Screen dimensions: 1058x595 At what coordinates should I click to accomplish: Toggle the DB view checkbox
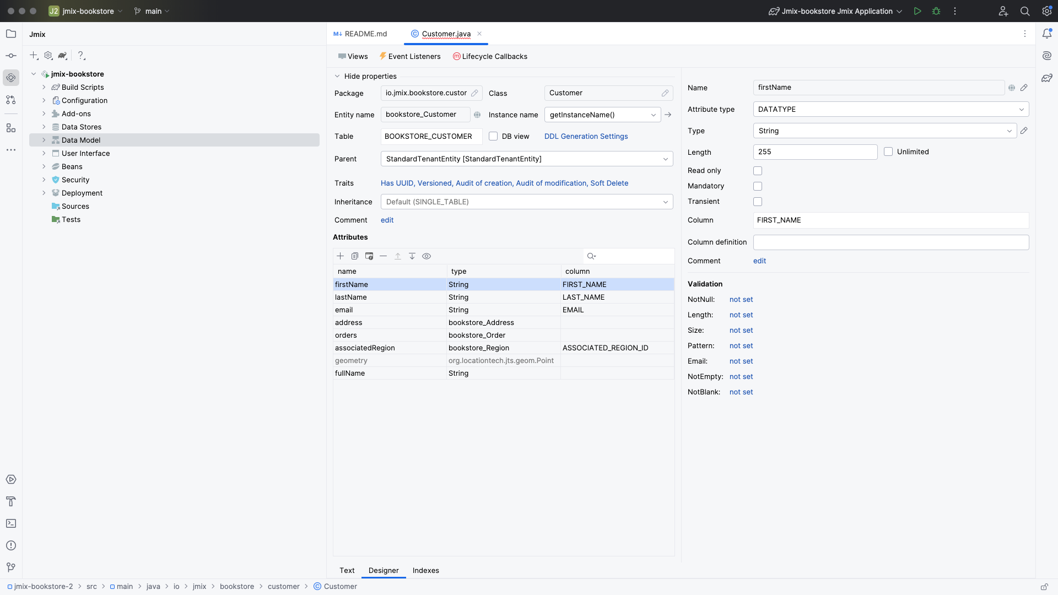click(x=493, y=137)
